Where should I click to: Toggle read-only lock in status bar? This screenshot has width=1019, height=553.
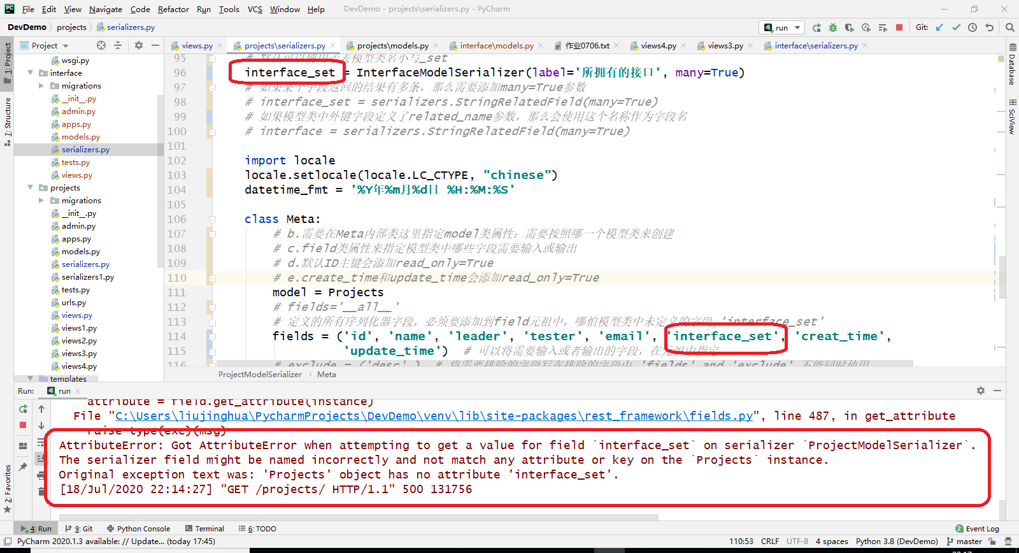pos(992,542)
